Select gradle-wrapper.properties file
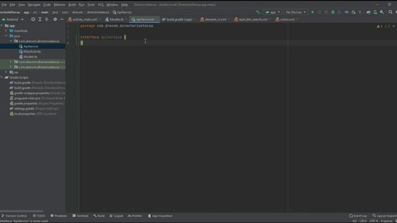The image size is (397, 223). tap(32, 93)
